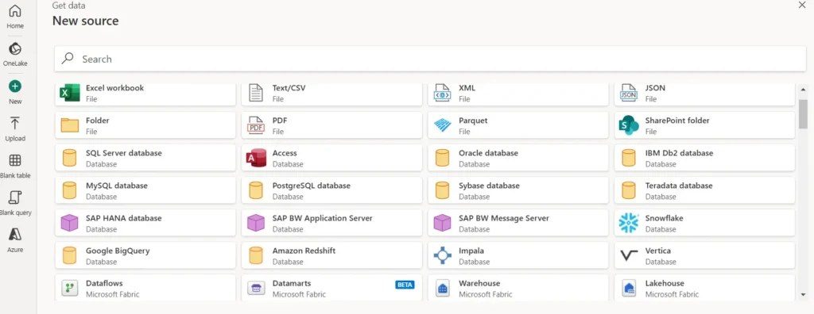The height and width of the screenshot is (314, 814).
Task: Click the JSON file icon
Action: tap(629, 93)
